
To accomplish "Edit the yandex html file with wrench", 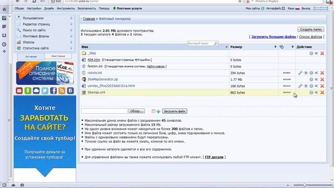I will tap(300, 86).
